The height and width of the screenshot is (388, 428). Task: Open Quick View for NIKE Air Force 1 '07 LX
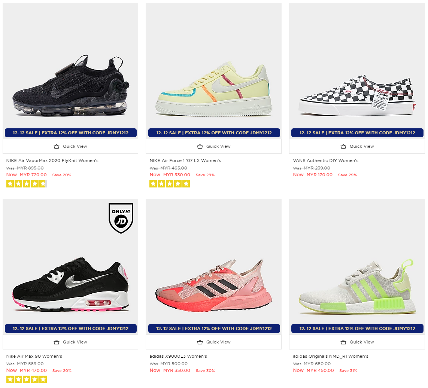pyautogui.click(x=213, y=146)
